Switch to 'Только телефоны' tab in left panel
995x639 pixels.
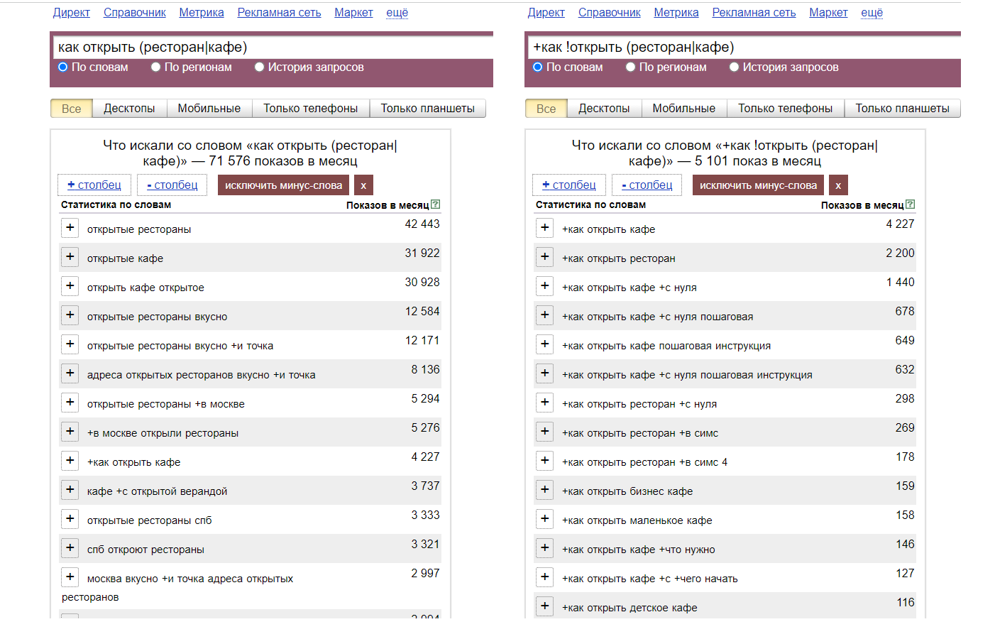311,108
